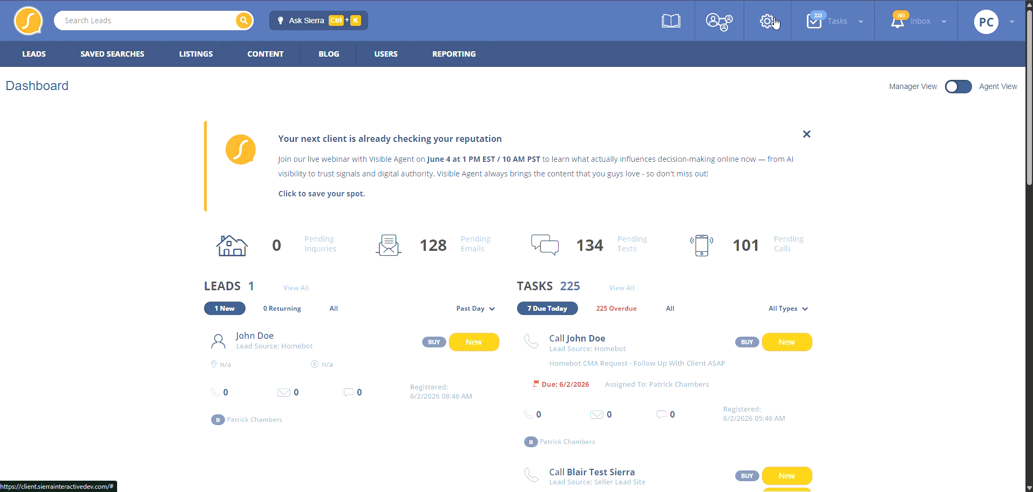
Task: Click scrollbar down arrow at bottom
Action: [1029, 488]
